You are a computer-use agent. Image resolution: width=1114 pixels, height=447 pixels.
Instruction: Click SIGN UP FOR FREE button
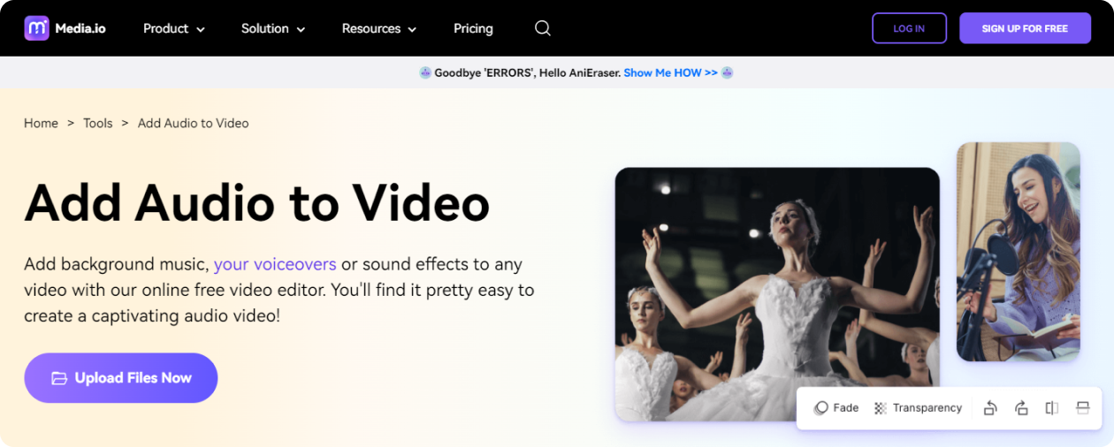[1025, 28]
